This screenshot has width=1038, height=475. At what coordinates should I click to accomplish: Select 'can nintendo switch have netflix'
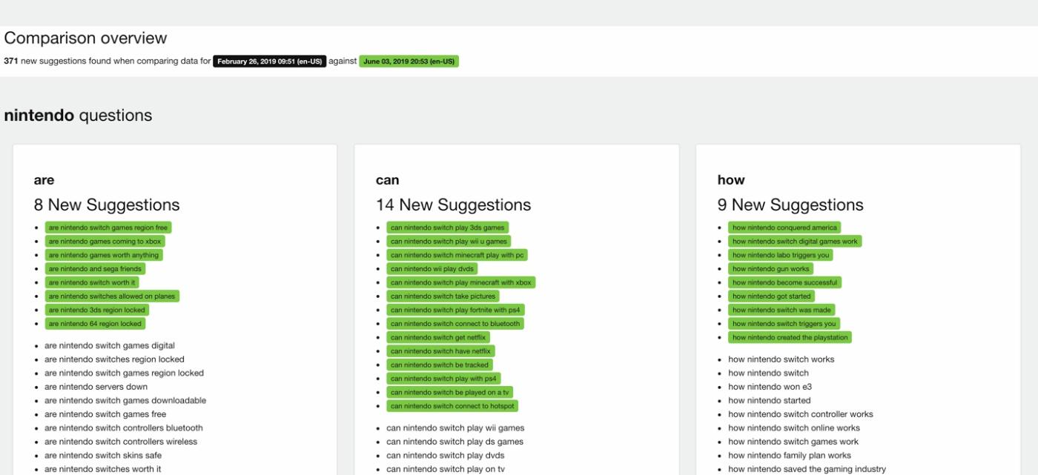(x=440, y=351)
